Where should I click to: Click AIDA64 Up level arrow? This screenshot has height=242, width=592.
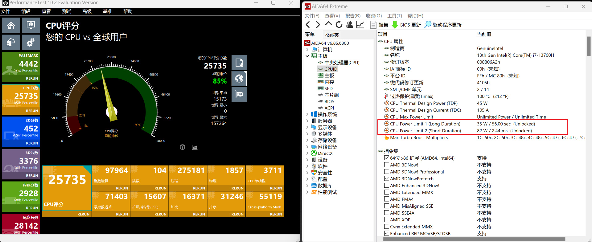pos(328,24)
